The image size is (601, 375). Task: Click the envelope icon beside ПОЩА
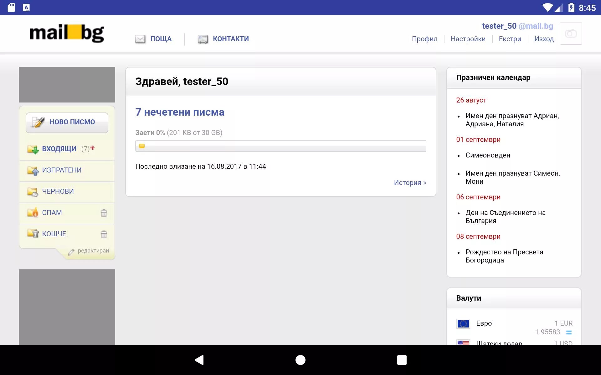[x=140, y=39]
